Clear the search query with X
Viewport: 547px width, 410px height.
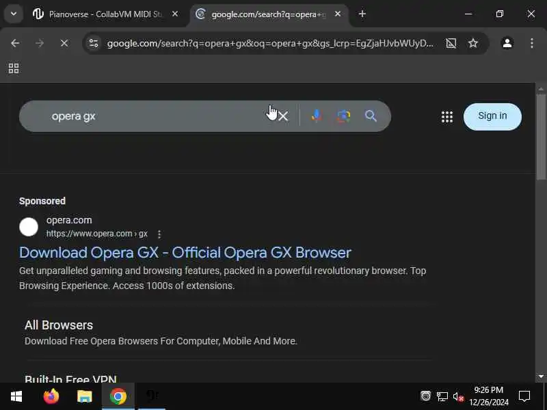tap(283, 116)
